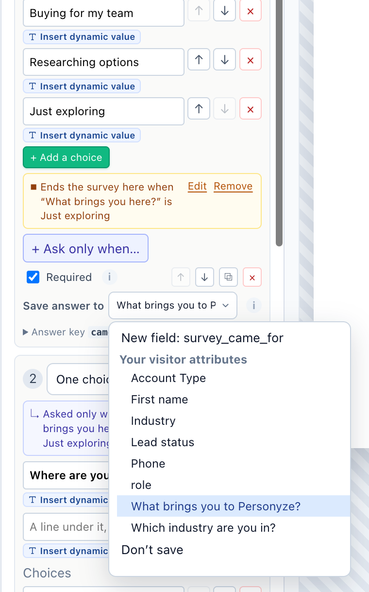Open question 2 type 'One choice' dropdown

point(78,380)
